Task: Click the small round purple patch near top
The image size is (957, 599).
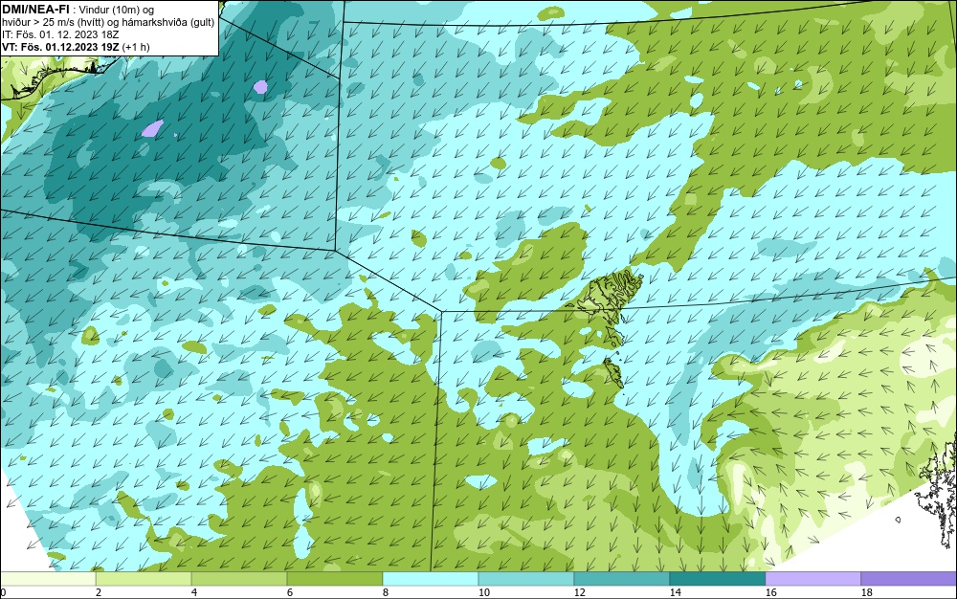Action: click(x=260, y=87)
